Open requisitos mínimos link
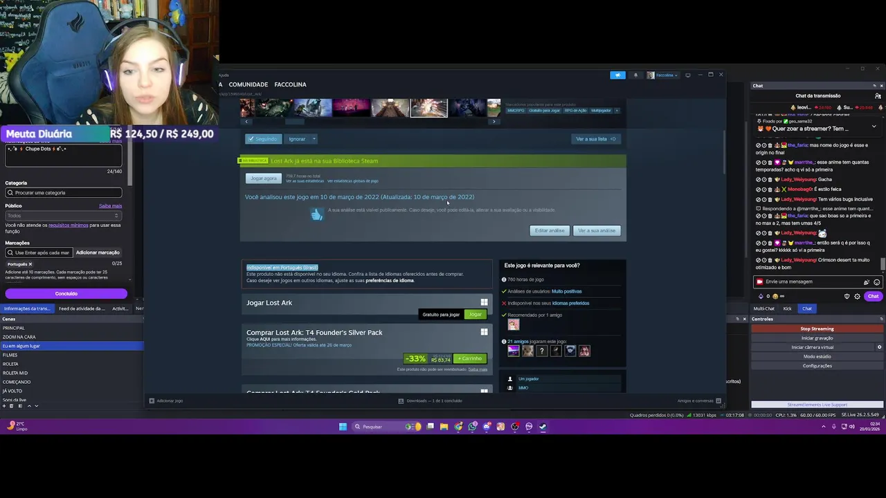The height and width of the screenshot is (498, 886). coord(69,225)
